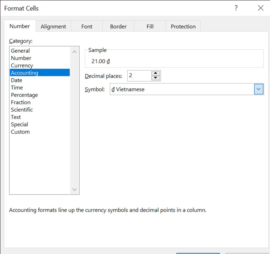Click the Decimal places input field
Screen dimensions: 270x254
pos(139,76)
